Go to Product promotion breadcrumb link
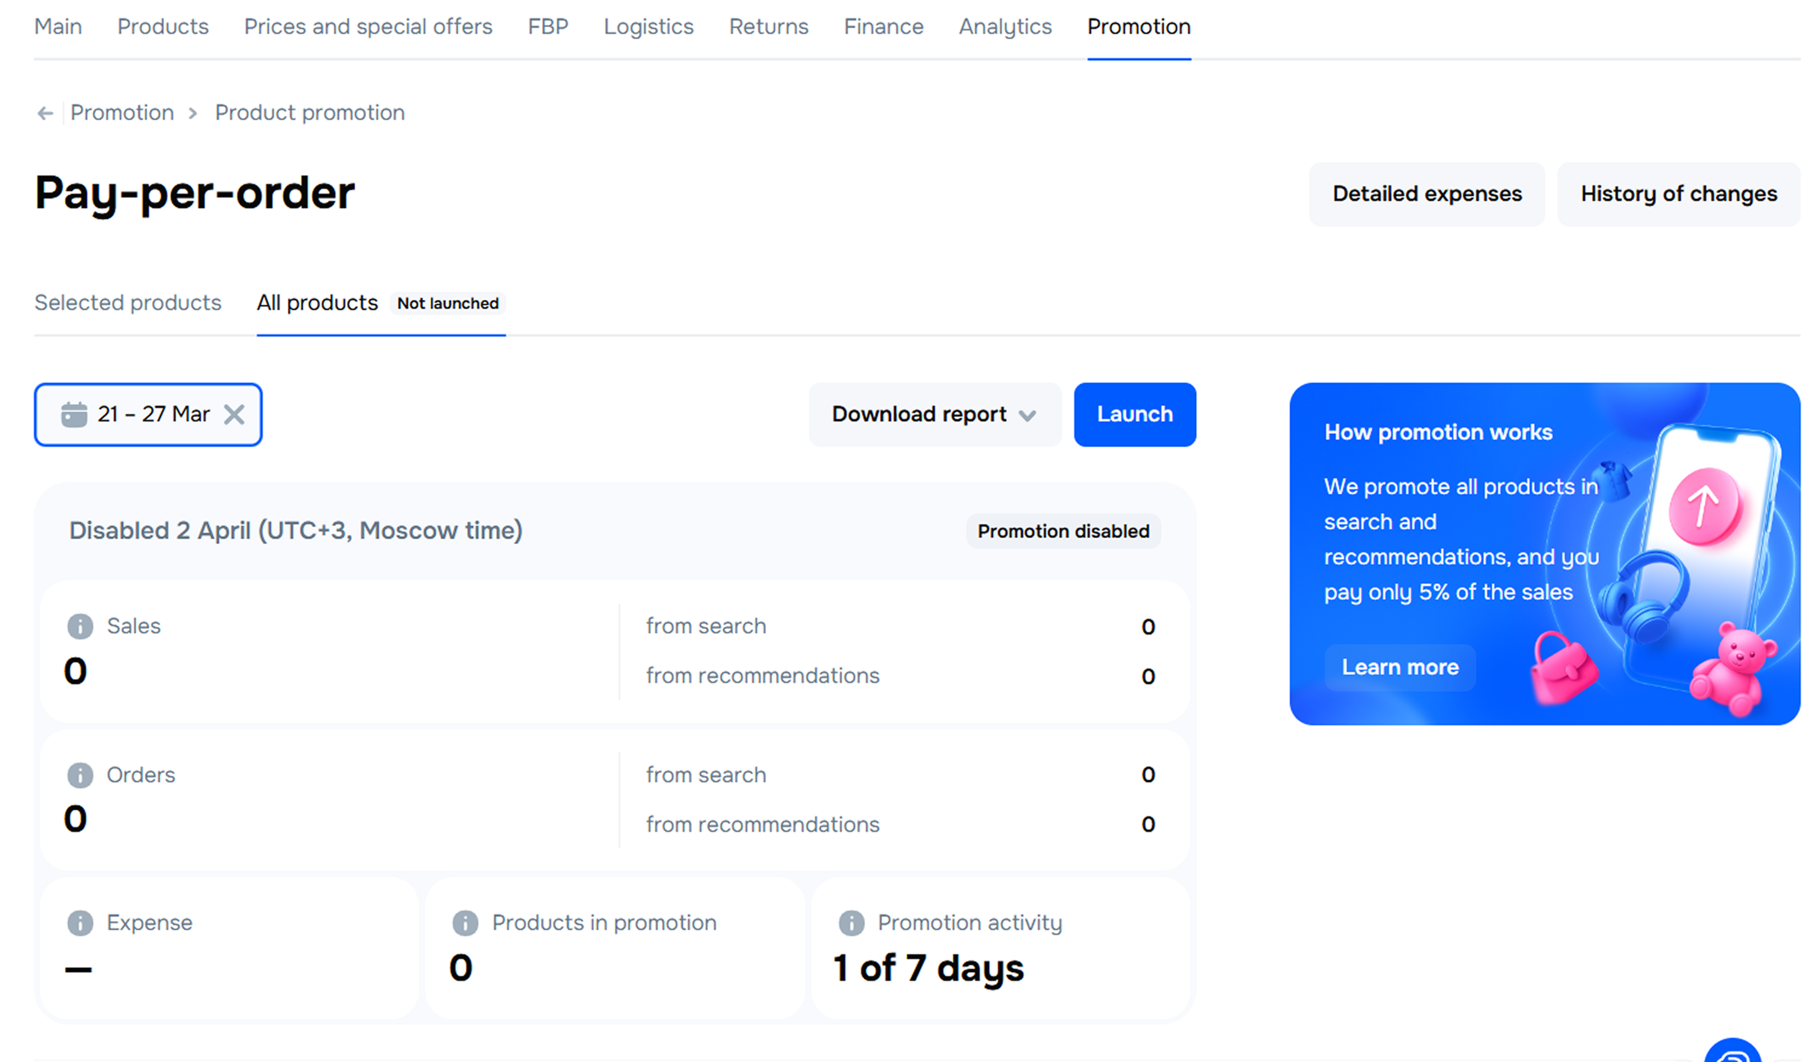The image size is (1819, 1062). [x=309, y=113]
